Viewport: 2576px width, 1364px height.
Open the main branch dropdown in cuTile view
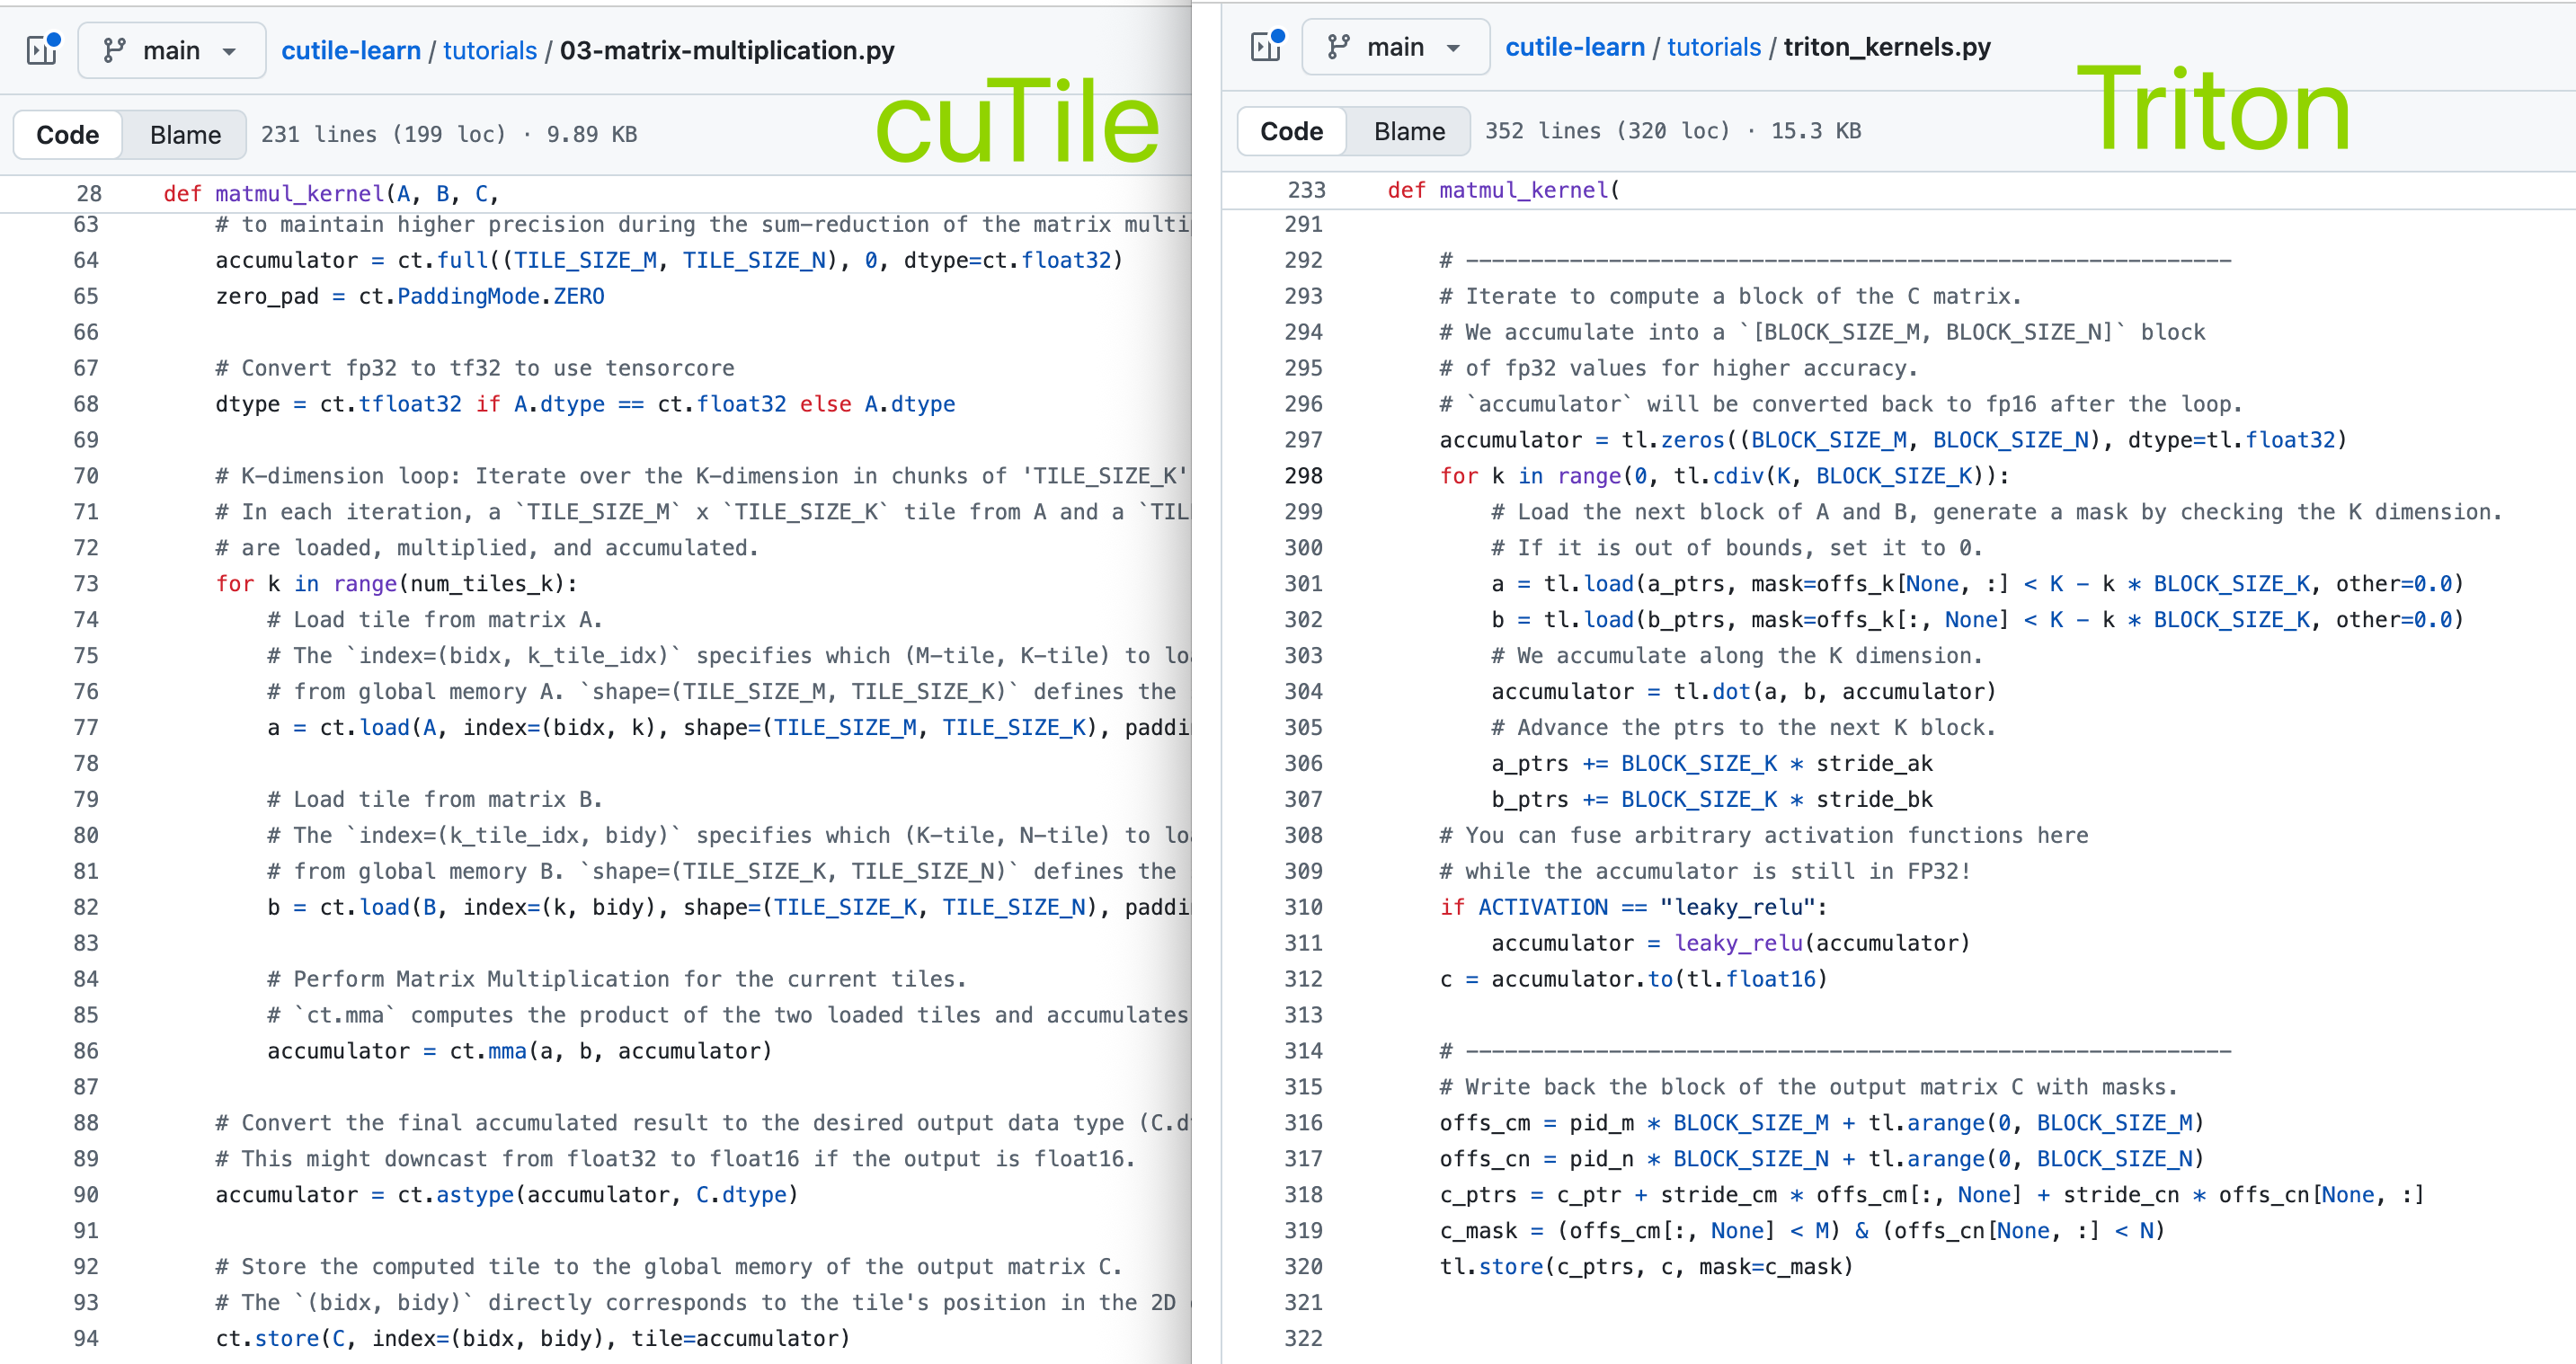tap(170, 49)
